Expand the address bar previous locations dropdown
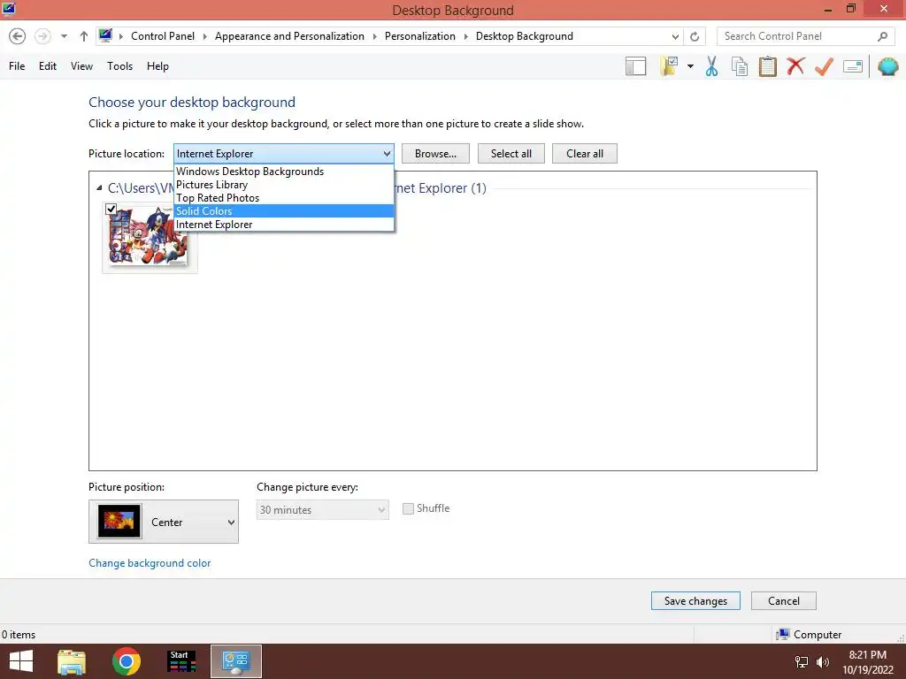 click(675, 36)
